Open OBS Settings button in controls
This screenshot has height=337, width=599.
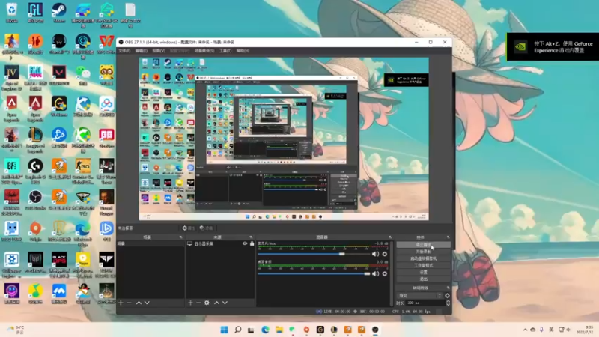pyautogui.click(x=423, y=272)
